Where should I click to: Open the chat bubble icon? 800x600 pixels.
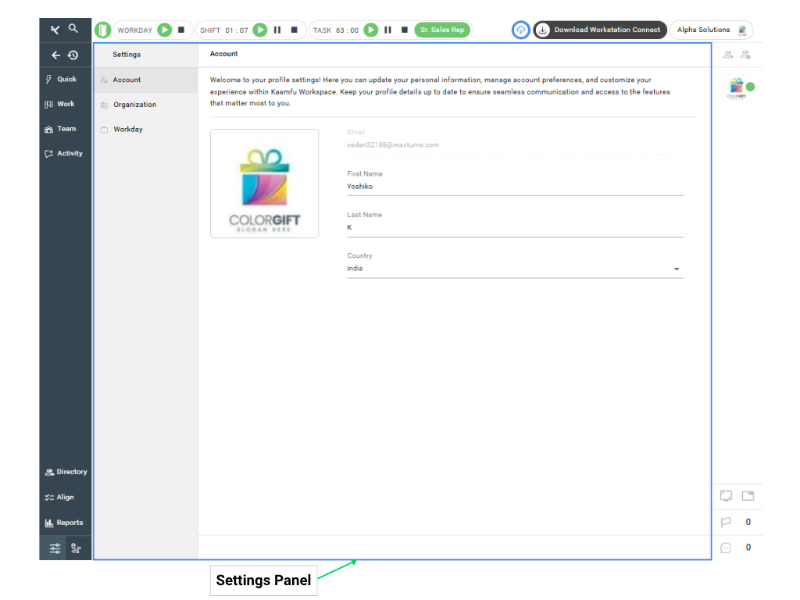(x=726, y=548)
